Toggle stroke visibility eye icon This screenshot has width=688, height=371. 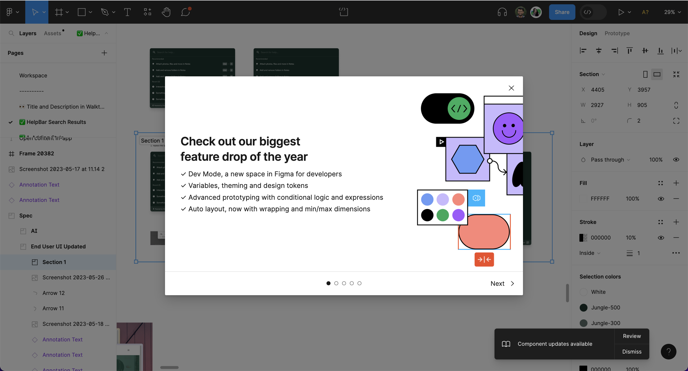[x=661, y=238]
